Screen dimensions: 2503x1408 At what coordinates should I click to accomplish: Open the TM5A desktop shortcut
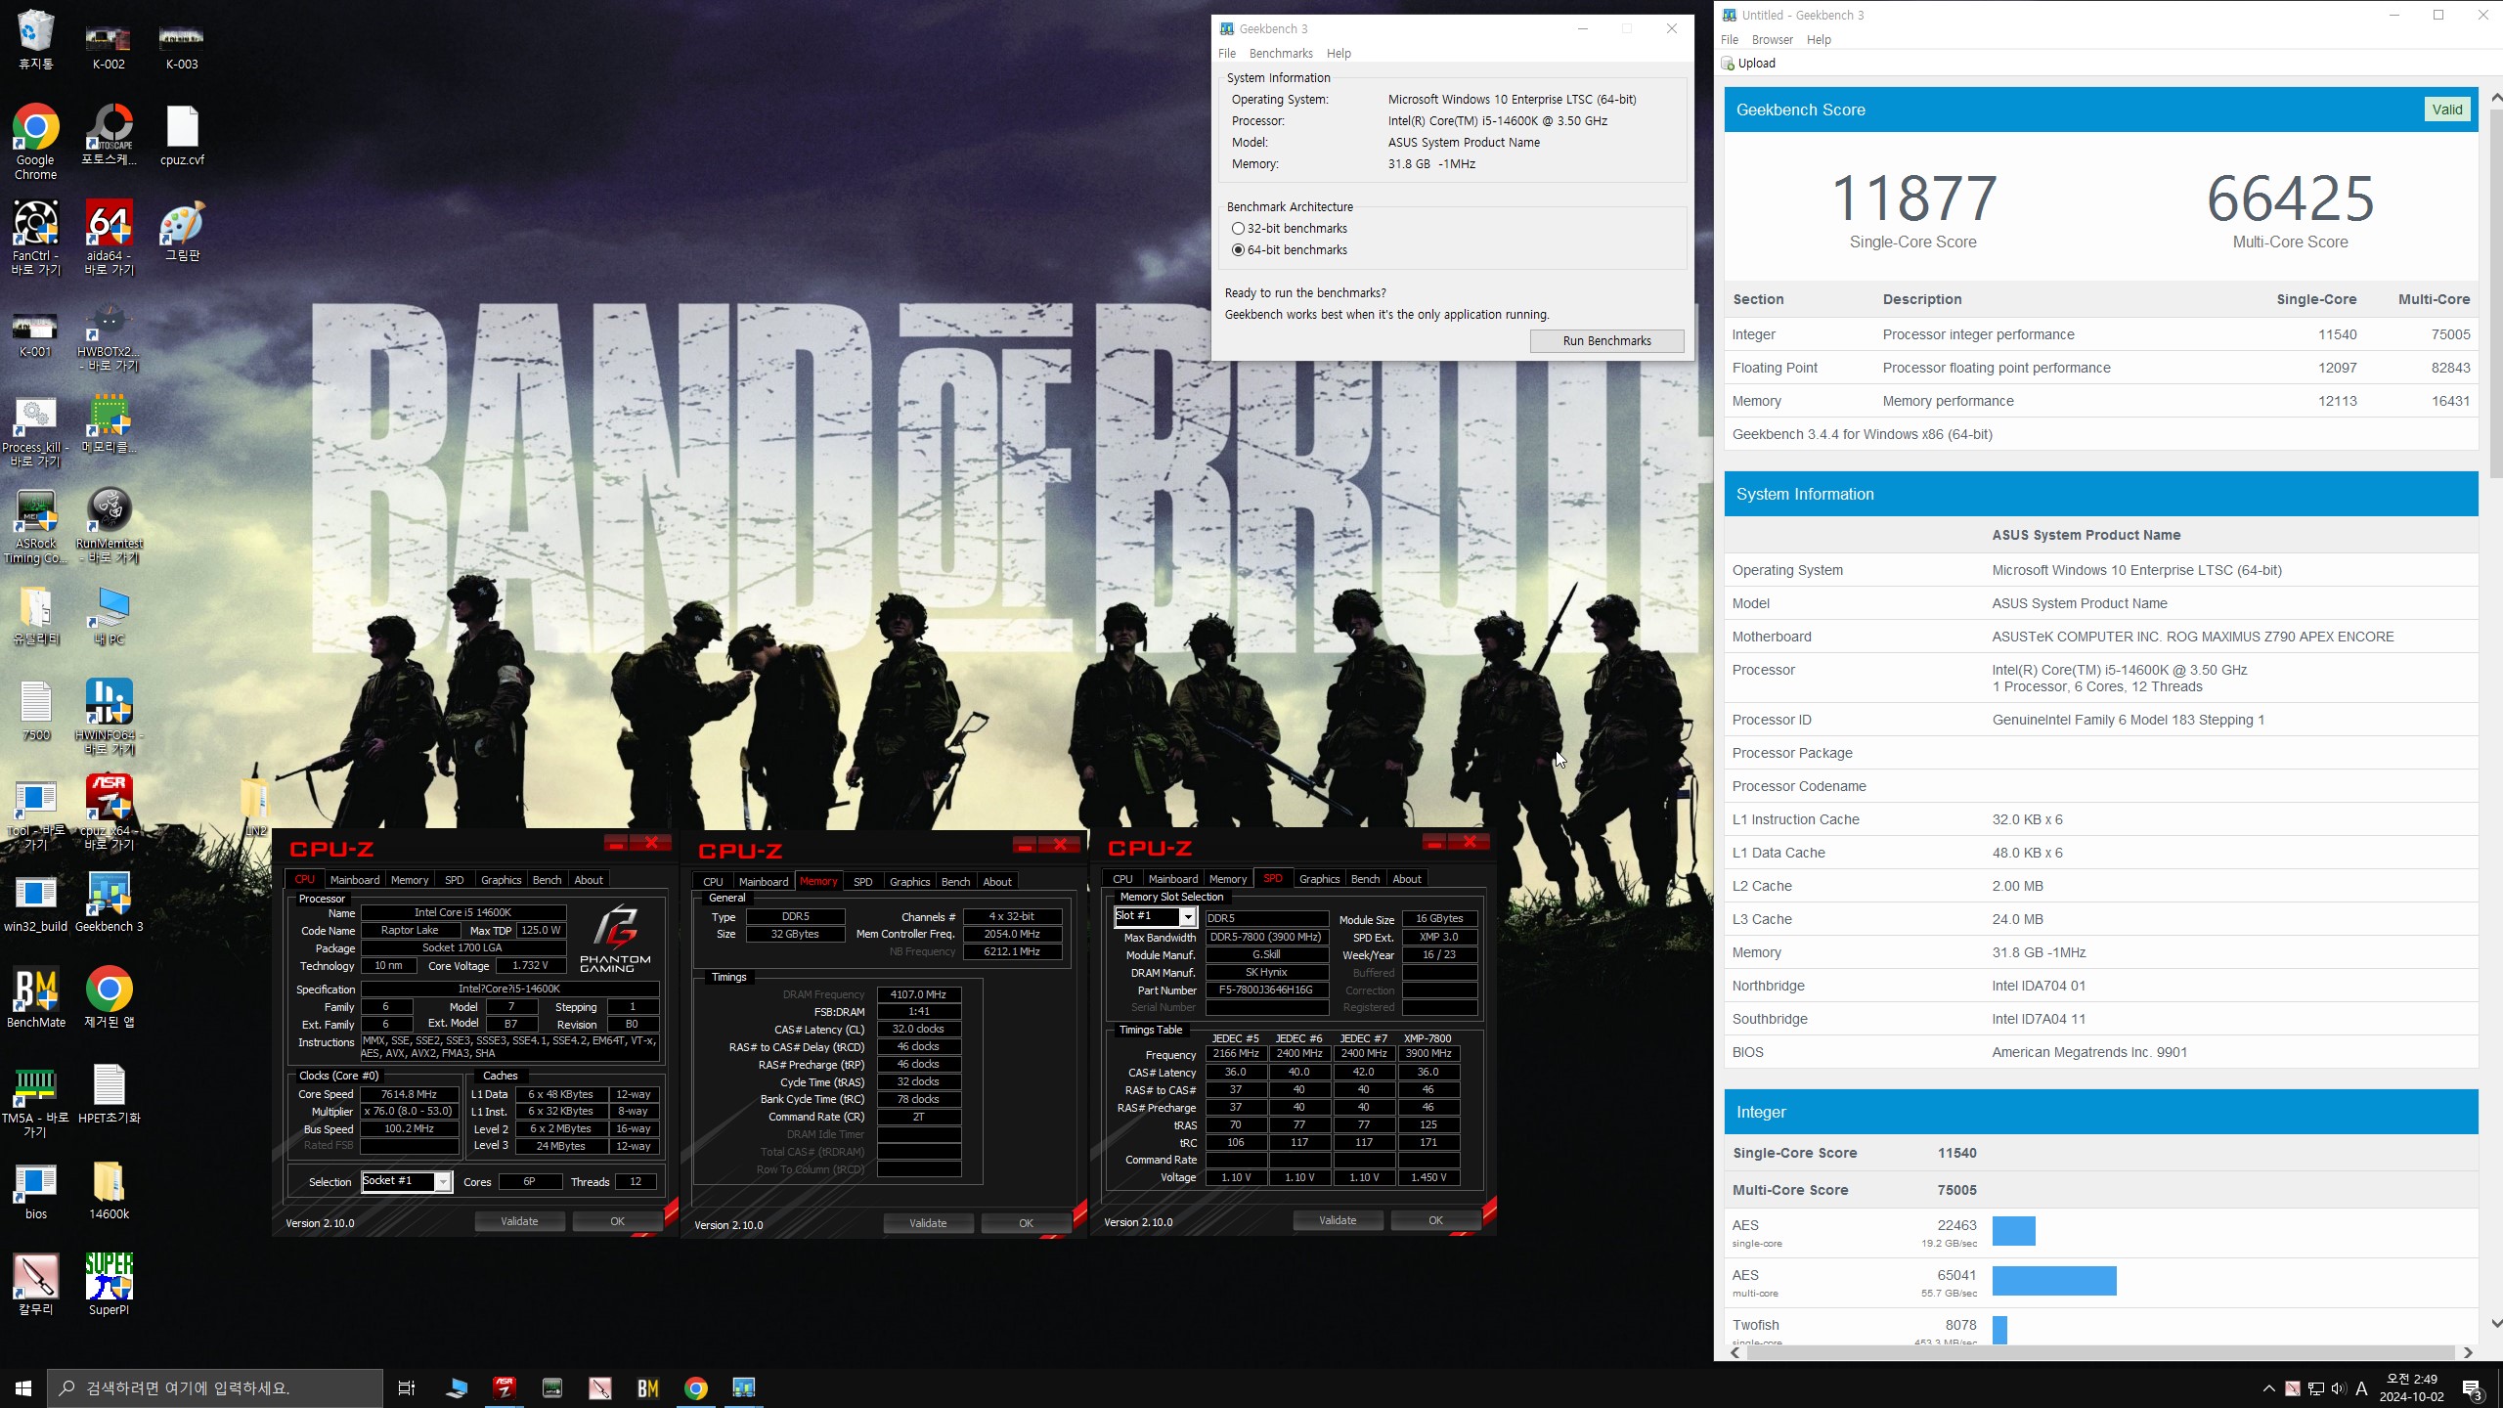tap(35, 1102)
